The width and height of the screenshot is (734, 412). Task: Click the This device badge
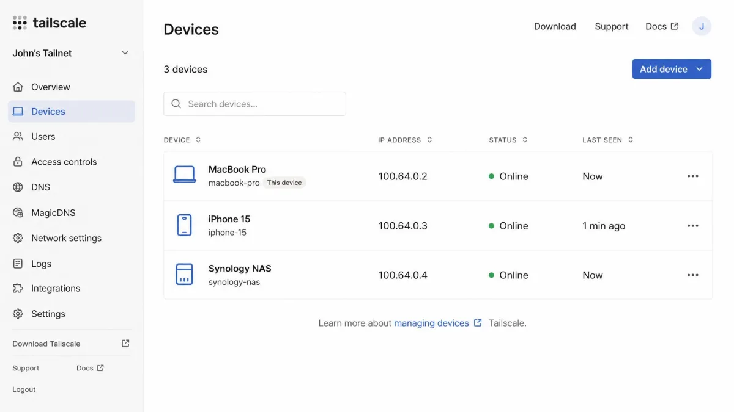point(284,183)
